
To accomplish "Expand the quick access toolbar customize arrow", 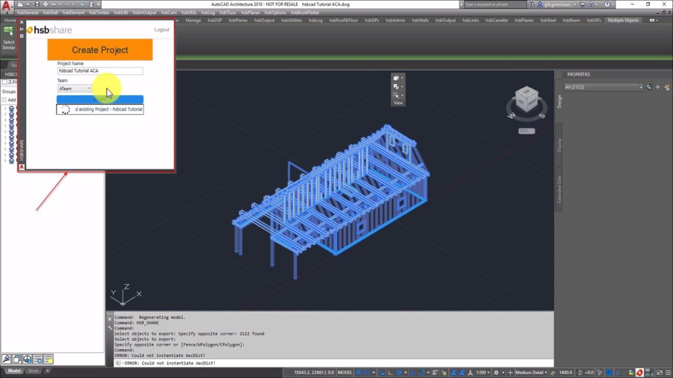I will tap(99, 5).
